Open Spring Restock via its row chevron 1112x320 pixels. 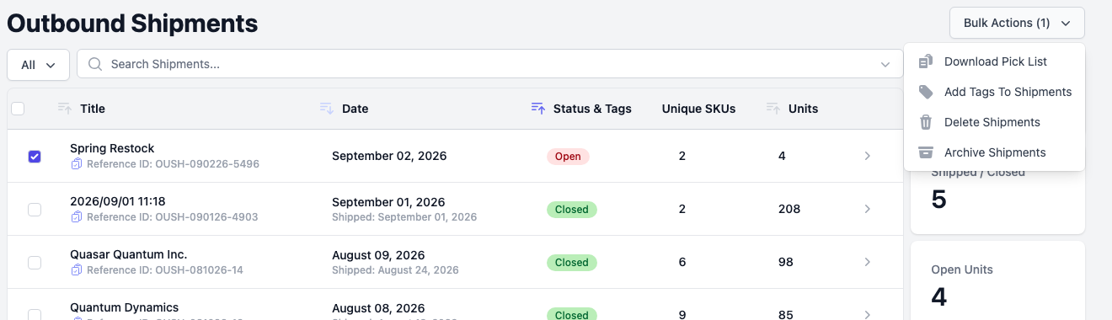[867, 156]
